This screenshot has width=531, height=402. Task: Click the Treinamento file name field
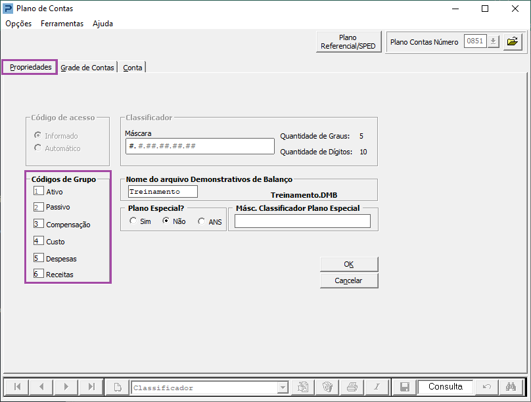pyautogui.click(x=163, y=192)
